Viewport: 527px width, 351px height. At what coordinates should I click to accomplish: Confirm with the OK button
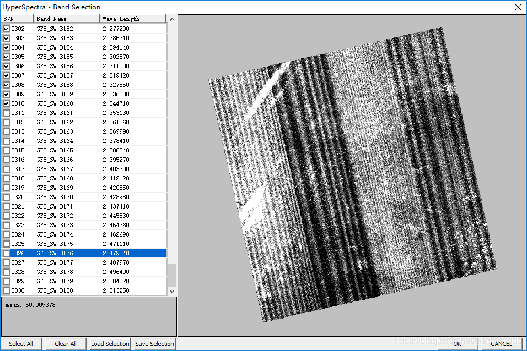coord(457,344)
